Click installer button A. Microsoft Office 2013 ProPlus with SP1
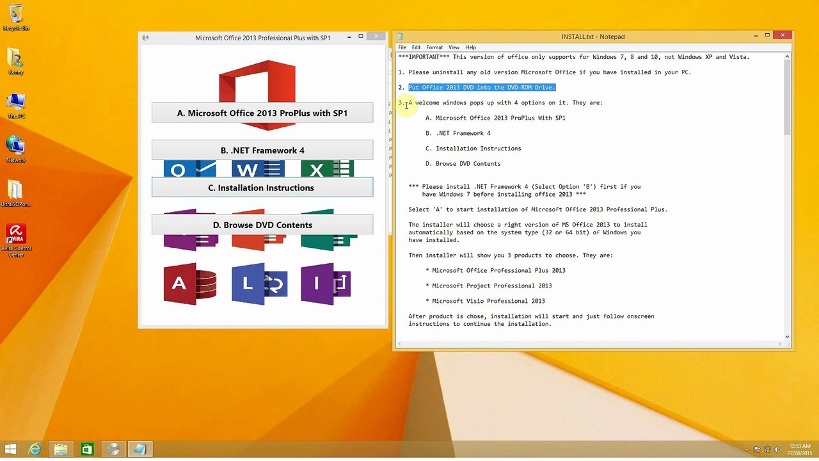Viewport: 819px width, 461px height. pos(262,113)
